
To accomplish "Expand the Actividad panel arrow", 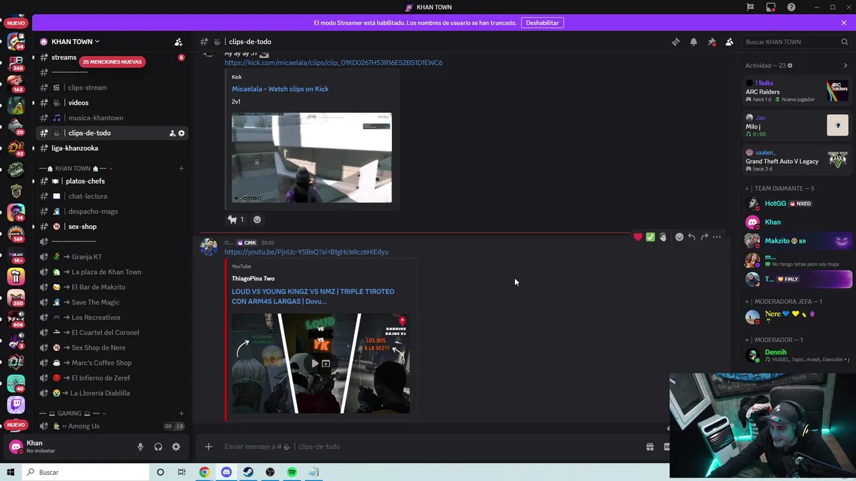I will (845, 65).
